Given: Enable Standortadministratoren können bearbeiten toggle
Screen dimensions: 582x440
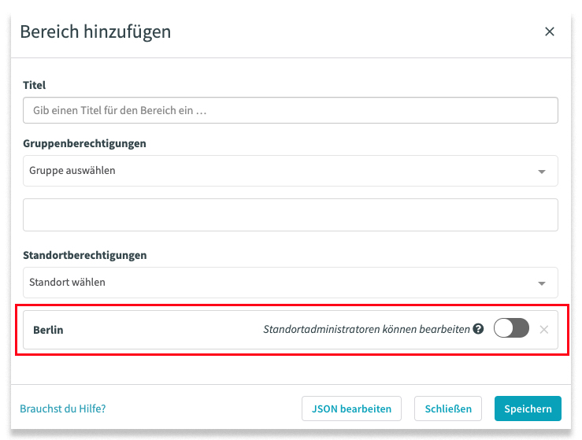Looking at the screenshot, I should tap(511, 330).
